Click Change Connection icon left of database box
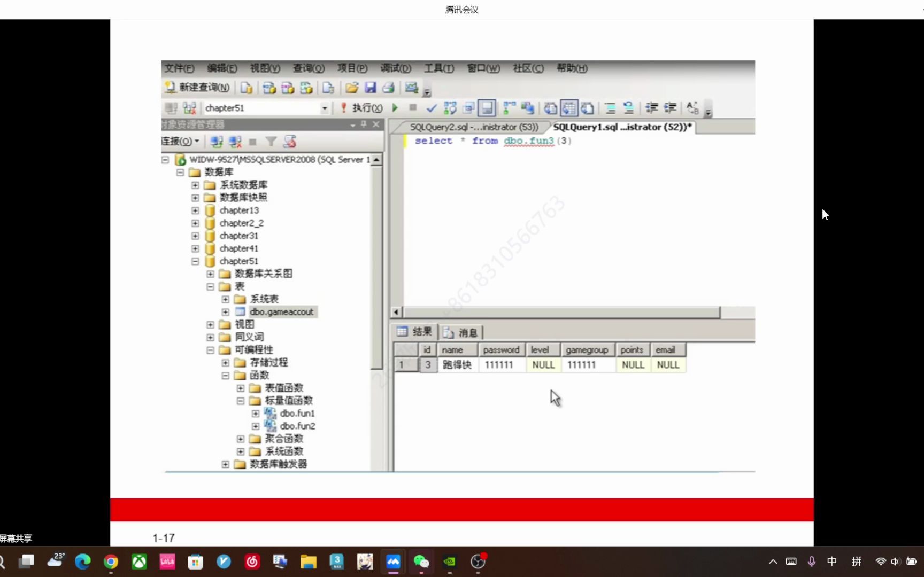 [189, 108]
